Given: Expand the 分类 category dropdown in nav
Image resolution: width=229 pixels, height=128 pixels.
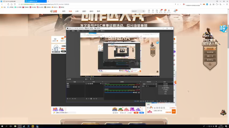Looking at the screenshot, I should (77, 11).
